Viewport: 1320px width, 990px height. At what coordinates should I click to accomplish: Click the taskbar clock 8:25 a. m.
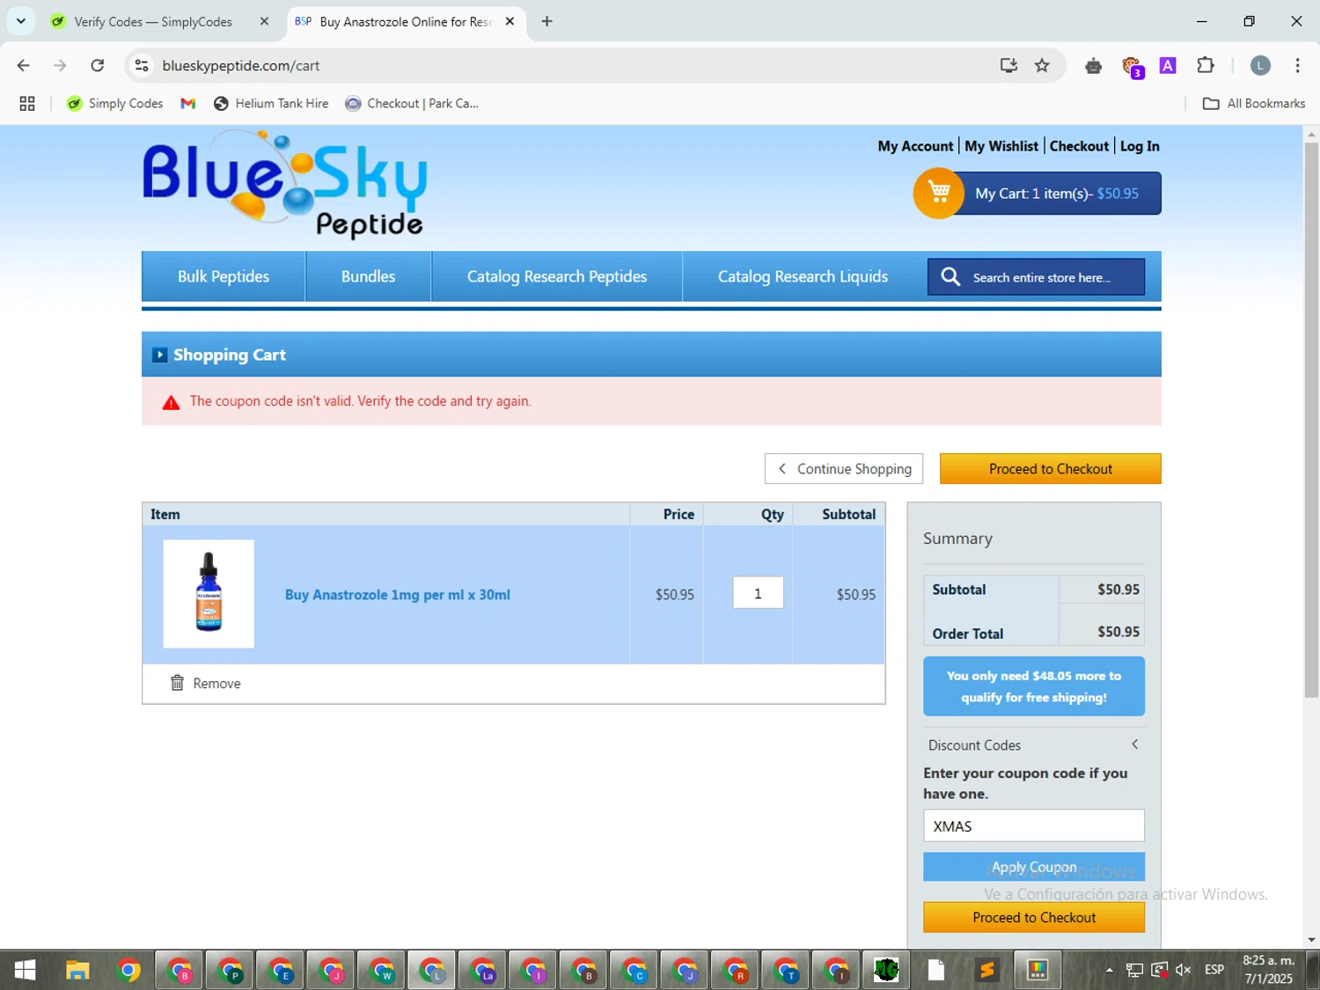click(x=1268, y=970)
